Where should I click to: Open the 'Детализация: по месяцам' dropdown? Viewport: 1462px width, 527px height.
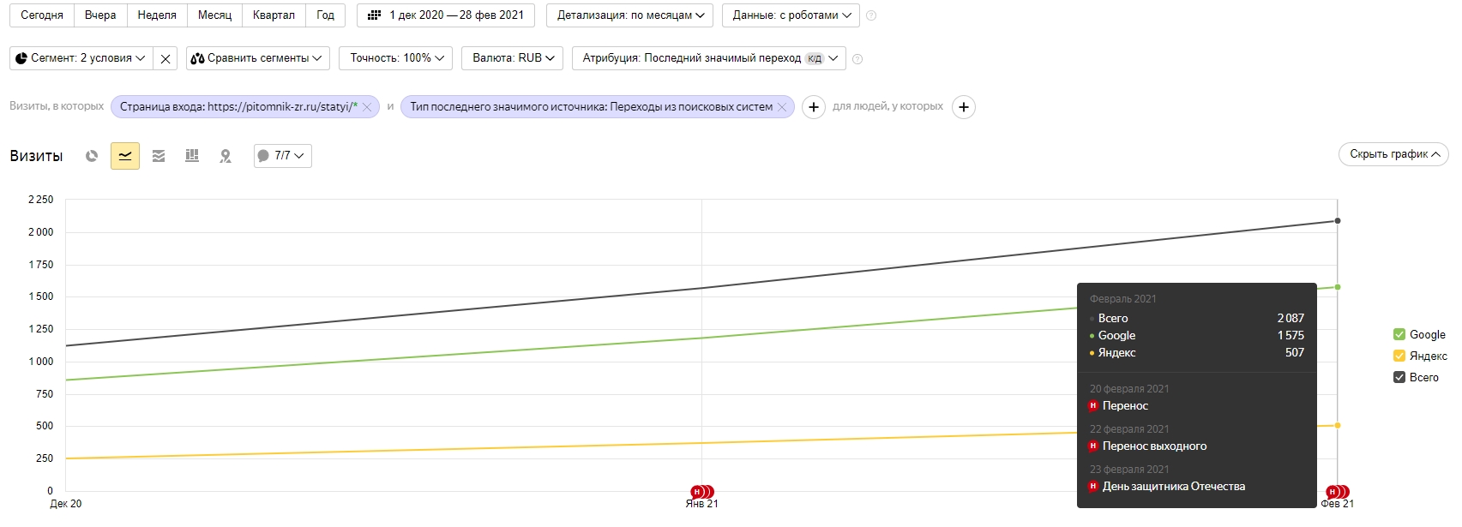[x=630, y=15]
